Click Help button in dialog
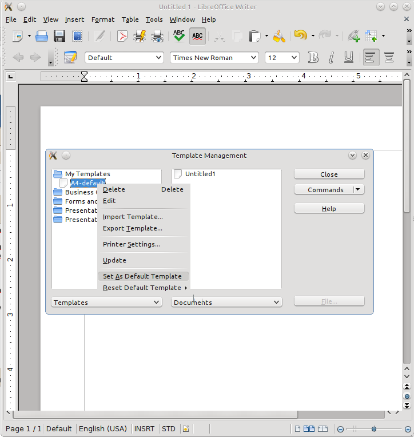Viewport: 414px width, 437px height. point(329,208)
